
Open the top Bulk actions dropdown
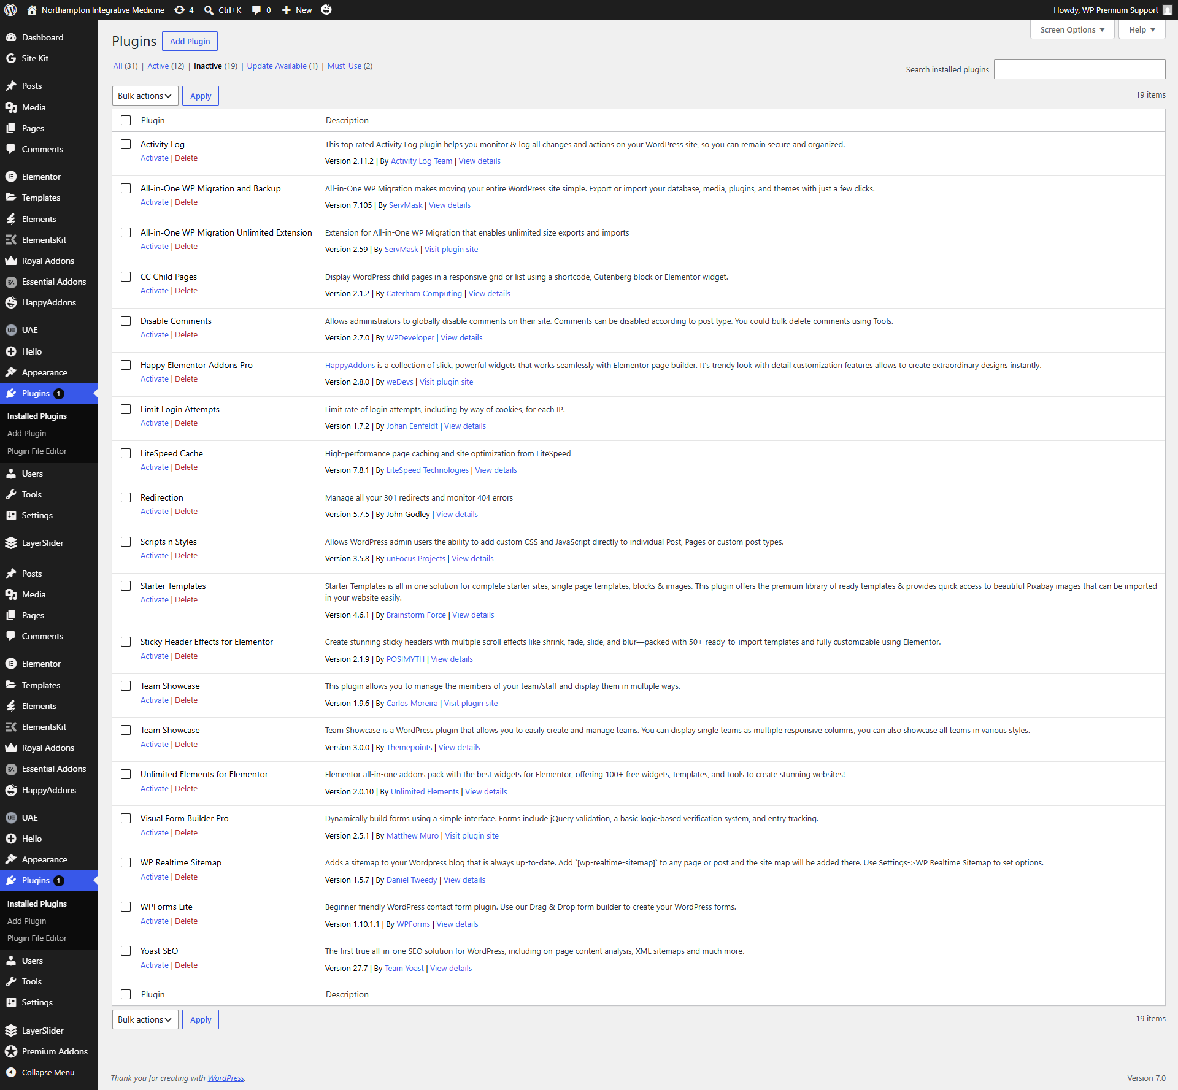coord(145,96)
